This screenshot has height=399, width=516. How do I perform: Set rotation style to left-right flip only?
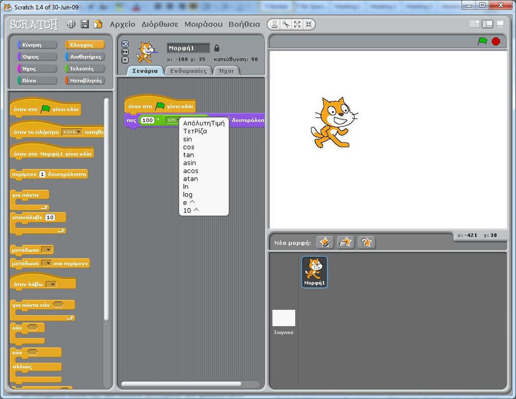coord(125,52)
